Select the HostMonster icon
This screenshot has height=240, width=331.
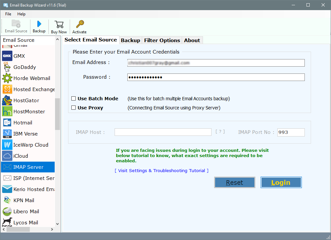click(x=7, y=111)
